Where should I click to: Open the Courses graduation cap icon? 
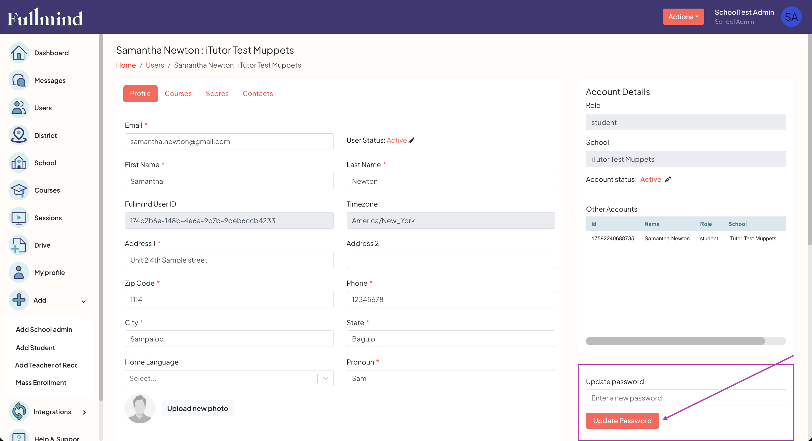point(19,190)
